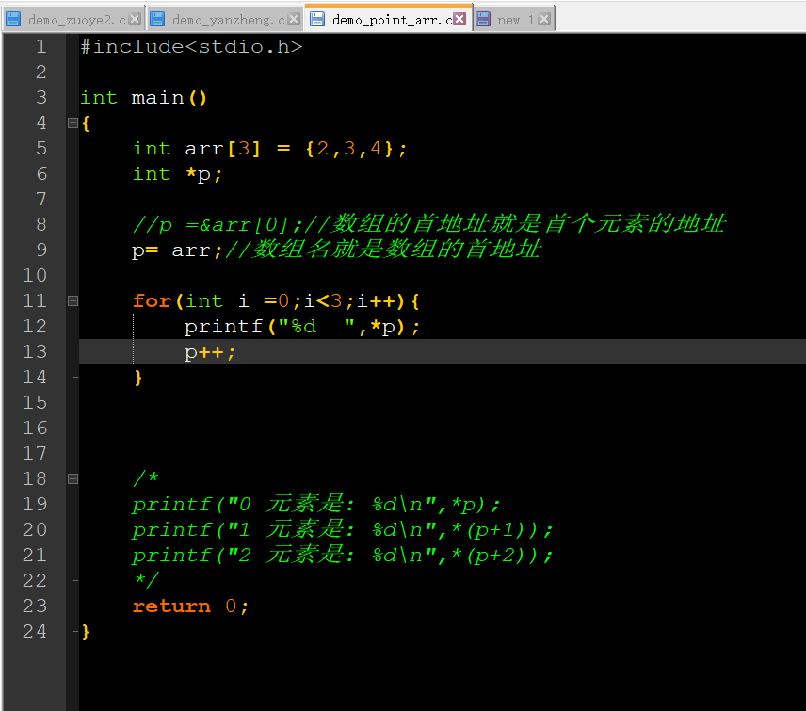Click the commented printf with *(p+2)

[343, 556]
